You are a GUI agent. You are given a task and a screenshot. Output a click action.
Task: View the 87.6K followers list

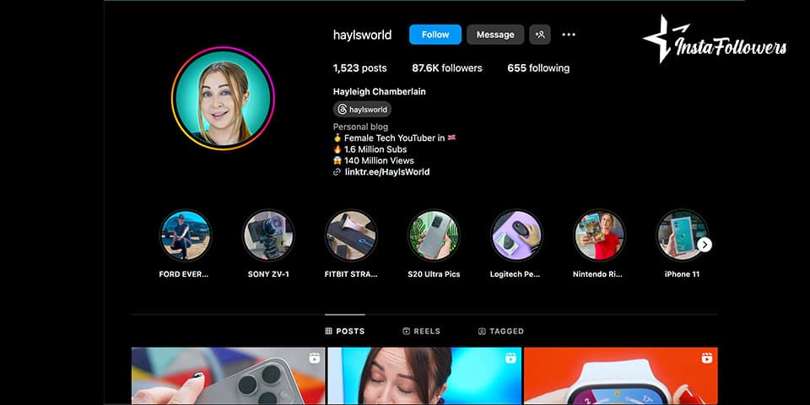point(447,68)
